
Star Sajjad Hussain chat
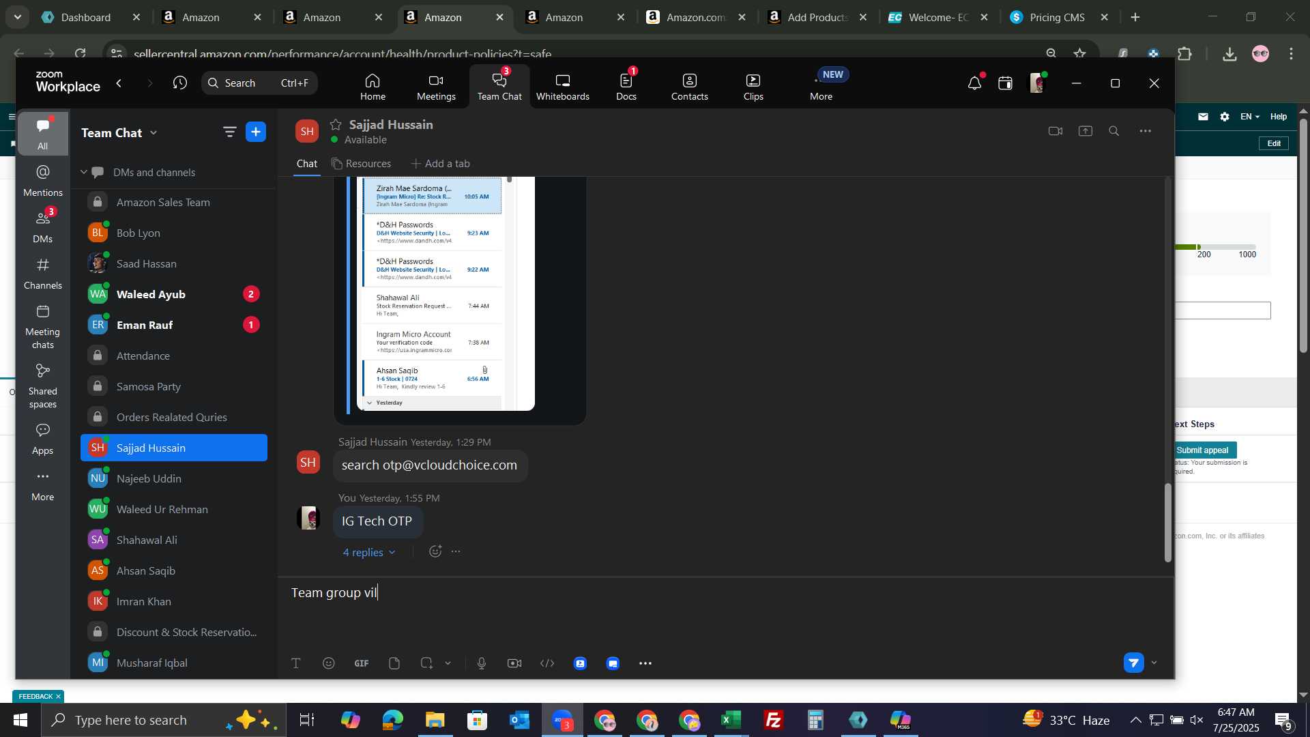tap(336, 124)
